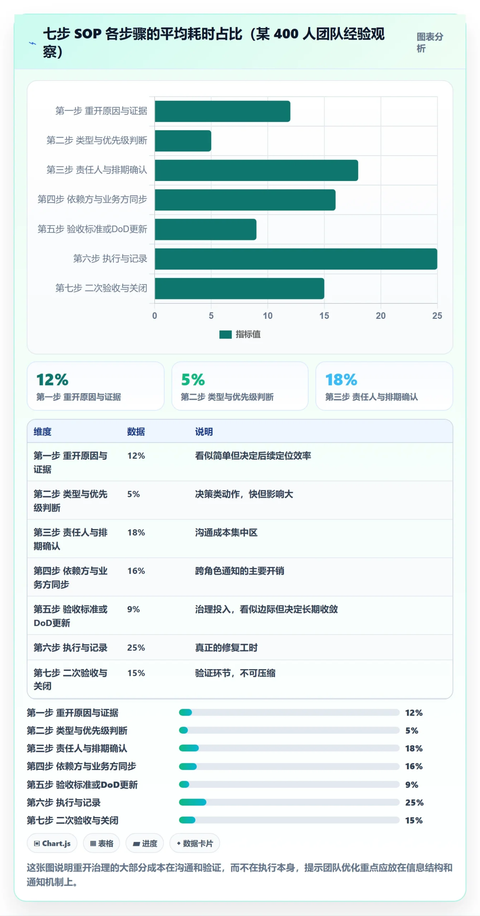
Task: Click the 第七步 二次验收与关闭 chart bar
Action: coord(239,288)
